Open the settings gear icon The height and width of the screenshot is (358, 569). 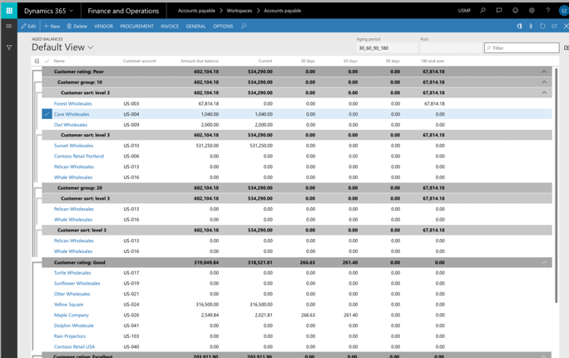532,11
